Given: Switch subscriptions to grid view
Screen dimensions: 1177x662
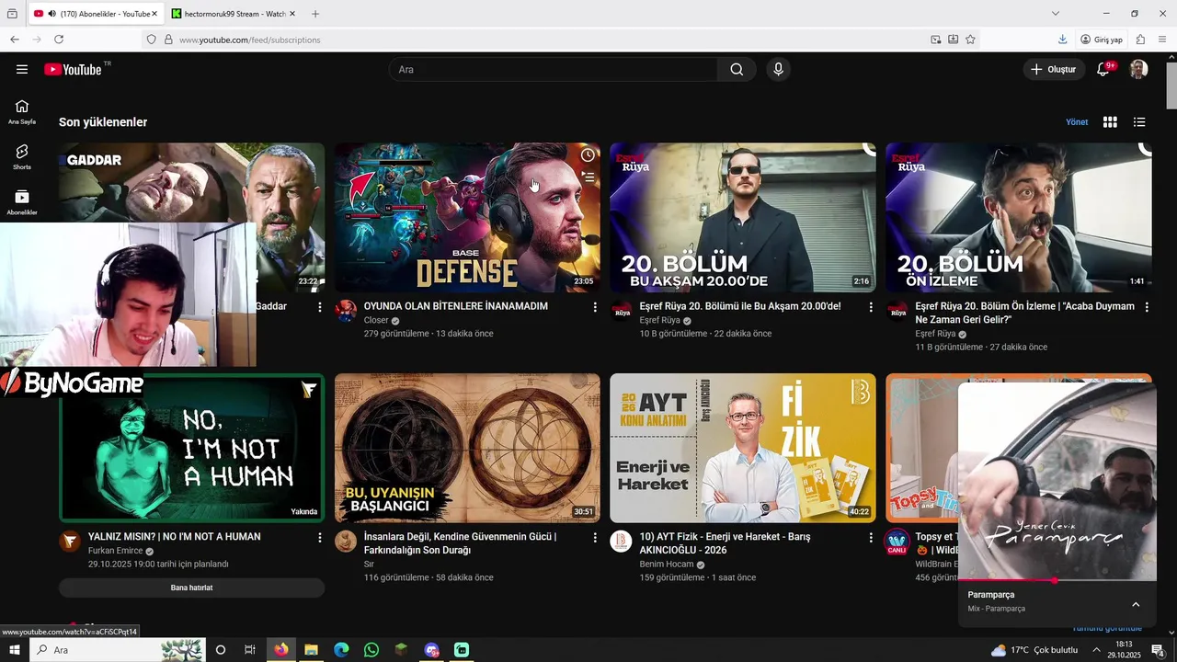Looking at the screenshot, I should click(1110, 122).
